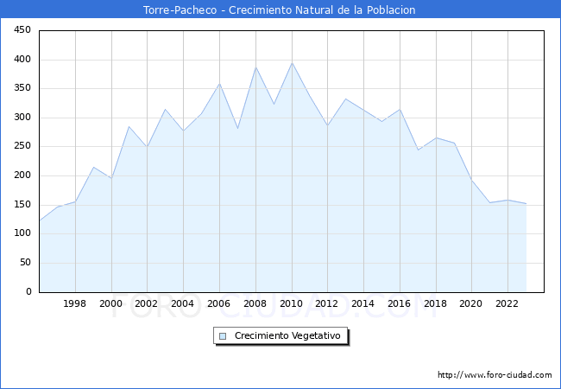Click the data peak at year 2008

point(255,67)
